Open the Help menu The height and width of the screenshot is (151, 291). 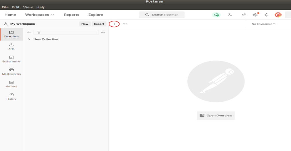tap(41, 7)
